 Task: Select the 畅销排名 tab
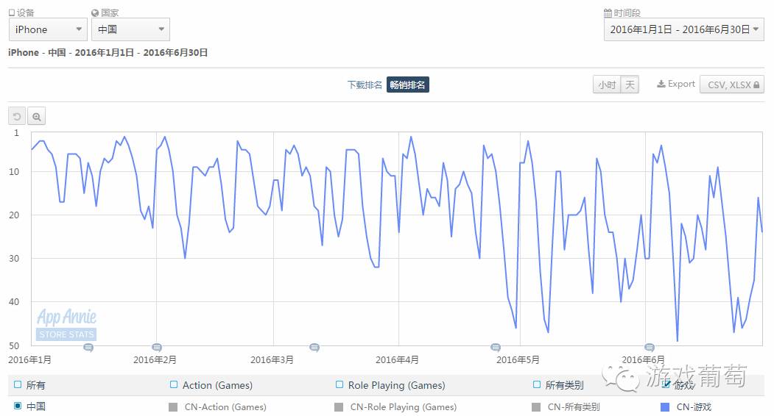coord(407,85)
